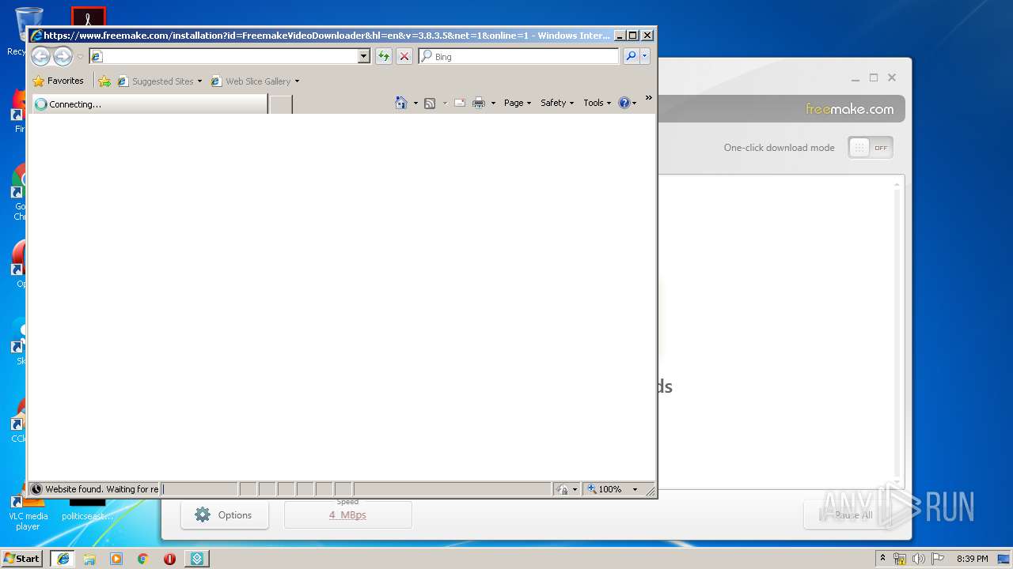Open recent pages dropdown beside forward button
The width and height of the screenshot is (1013, 569).
(x=80, y=57)
